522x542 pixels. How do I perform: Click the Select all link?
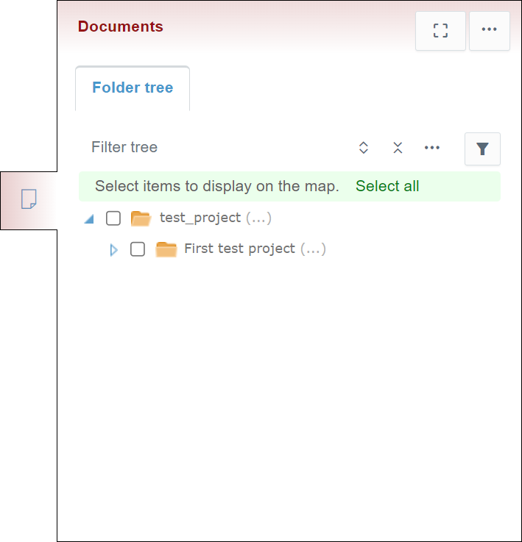coord(387,186)
